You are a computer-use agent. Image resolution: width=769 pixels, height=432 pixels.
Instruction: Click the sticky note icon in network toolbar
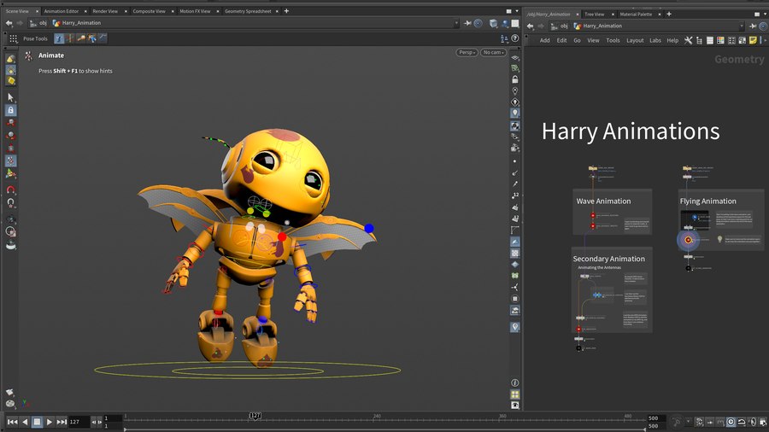[x=753, y=40]
